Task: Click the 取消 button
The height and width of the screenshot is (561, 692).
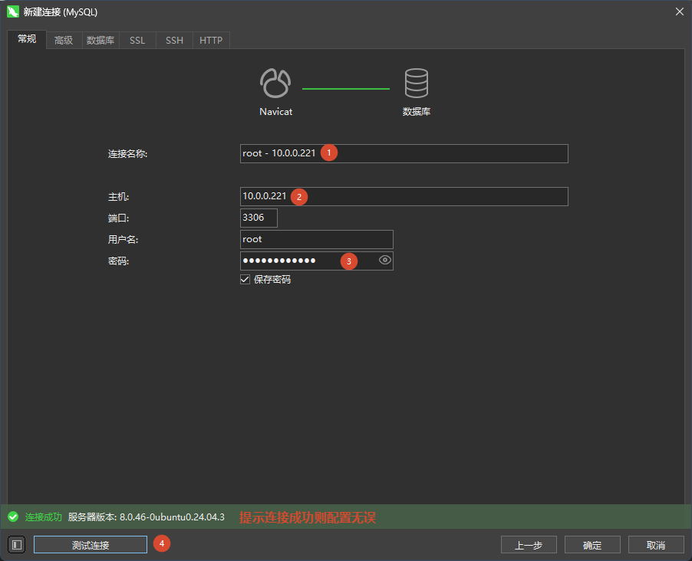Action: 656,545
